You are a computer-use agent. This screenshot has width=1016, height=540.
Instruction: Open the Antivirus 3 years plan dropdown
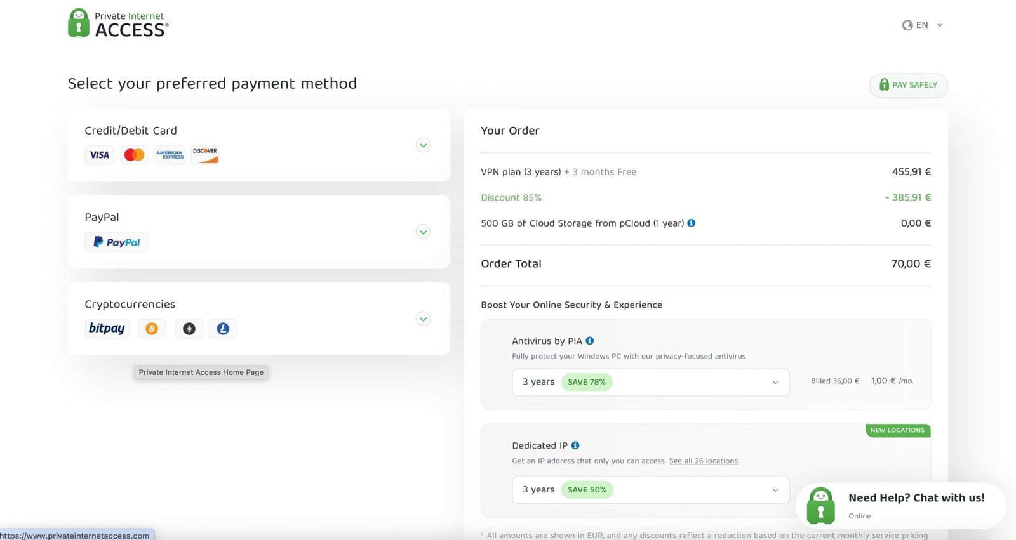pyautogui.click(x=651, y=382)
